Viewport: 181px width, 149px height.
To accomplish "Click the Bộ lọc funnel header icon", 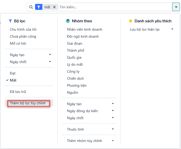I will 10,21.
